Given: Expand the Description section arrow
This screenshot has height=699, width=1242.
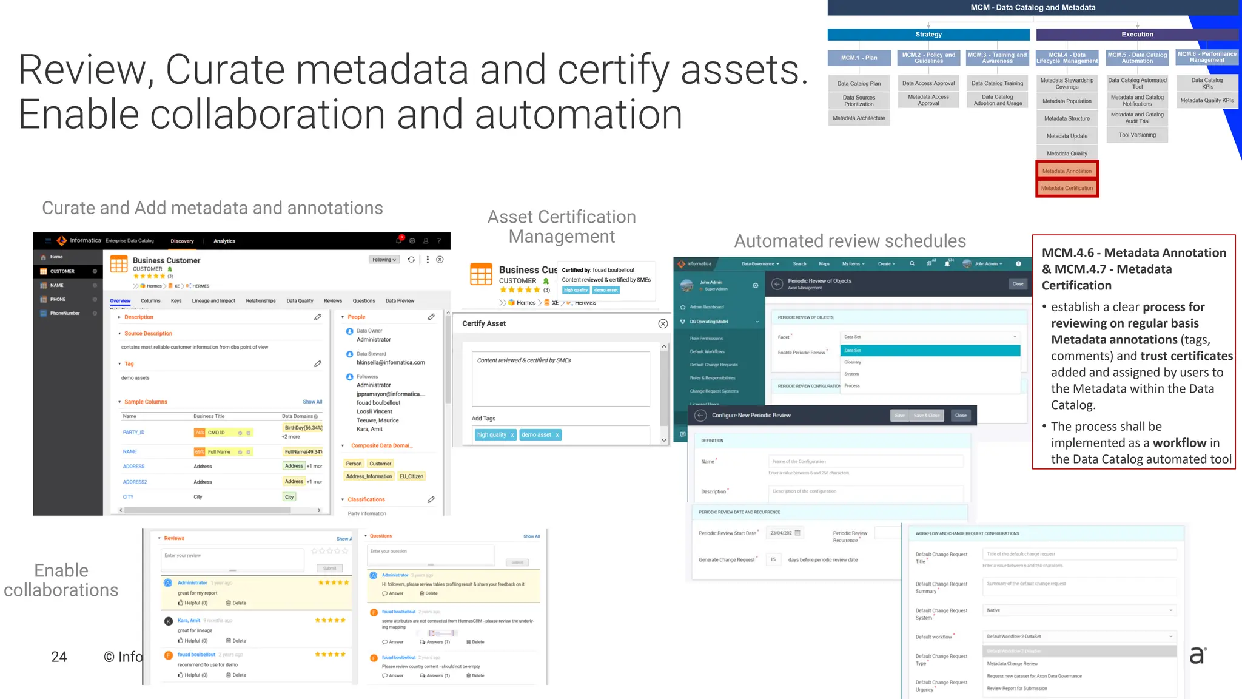Looking at the screenshot, I should pyautogui.click(x=119, y=317).
